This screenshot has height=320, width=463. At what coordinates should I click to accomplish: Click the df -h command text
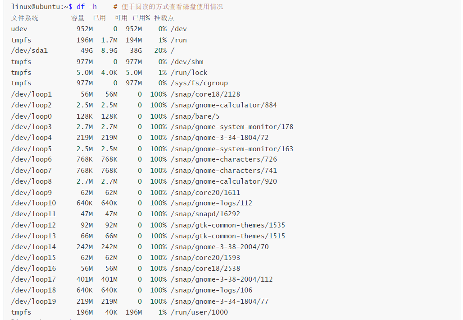click(x=86, y=7)
